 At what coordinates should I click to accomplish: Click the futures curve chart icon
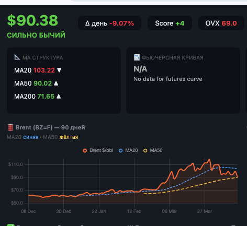137,57
